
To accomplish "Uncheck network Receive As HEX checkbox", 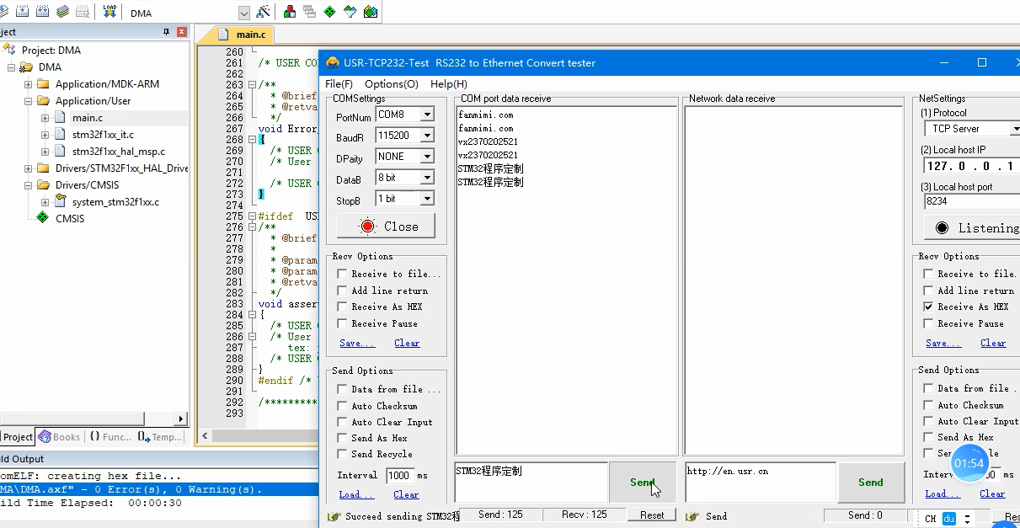I will click(x=928, y=307).
